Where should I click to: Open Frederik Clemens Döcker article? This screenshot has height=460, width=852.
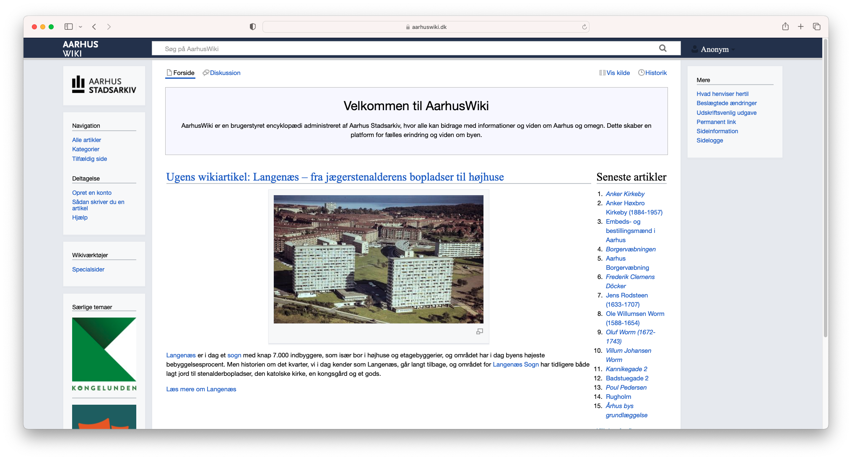pyautogui.click(x=630, y=282)
